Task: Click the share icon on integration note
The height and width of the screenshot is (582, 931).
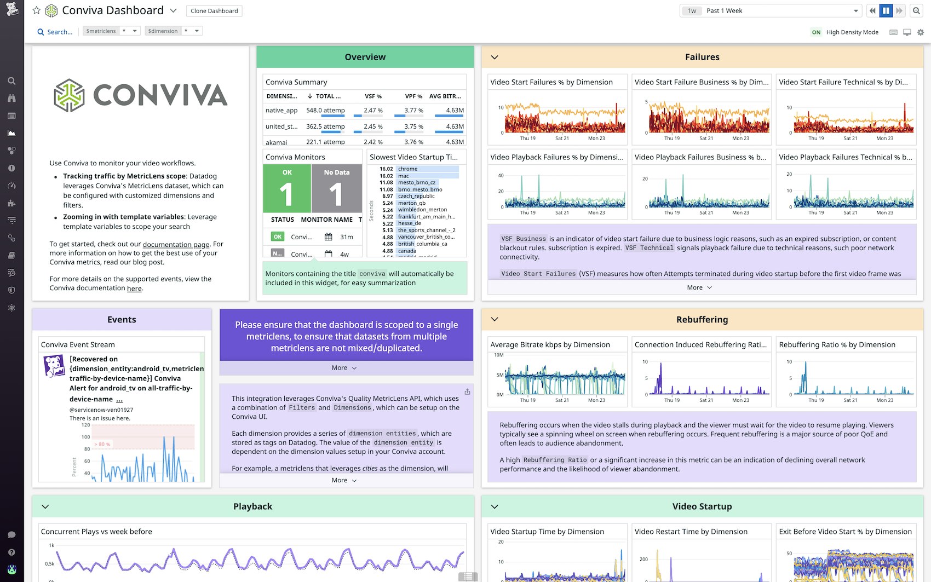Action: [467, 391]
